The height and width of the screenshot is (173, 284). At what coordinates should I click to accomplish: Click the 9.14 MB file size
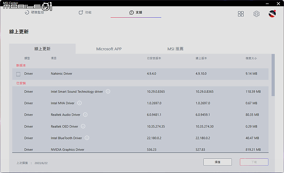pyautogui.click(x=251, y=74)
